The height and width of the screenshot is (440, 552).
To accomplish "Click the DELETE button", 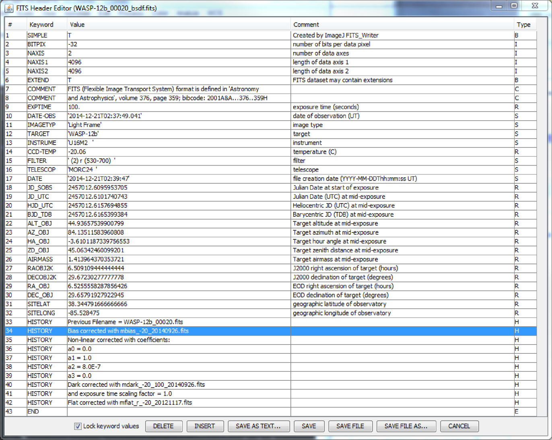I will 163,426.
